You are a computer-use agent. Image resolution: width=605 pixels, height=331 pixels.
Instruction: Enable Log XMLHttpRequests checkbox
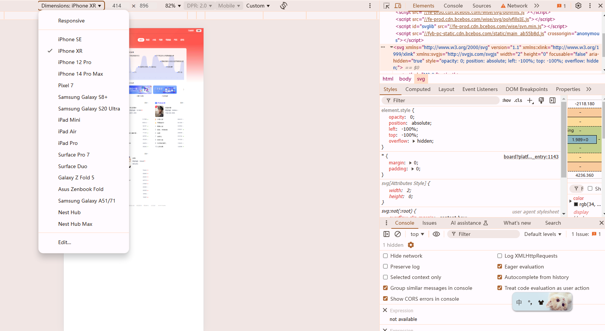pos(500,256)
